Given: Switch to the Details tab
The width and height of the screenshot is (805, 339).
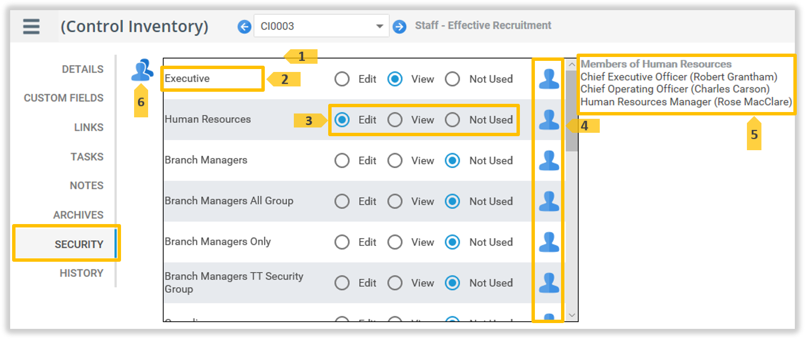Looking at the screenshot, I should click(x=82, y=70).
